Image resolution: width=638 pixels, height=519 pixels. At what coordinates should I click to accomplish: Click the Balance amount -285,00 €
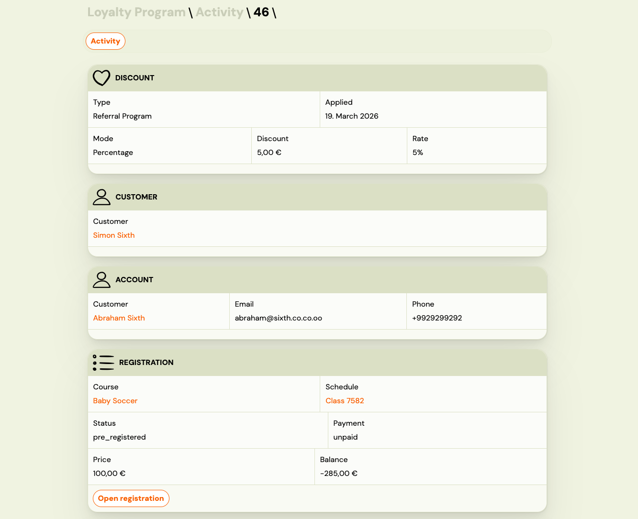pos(338,473)
